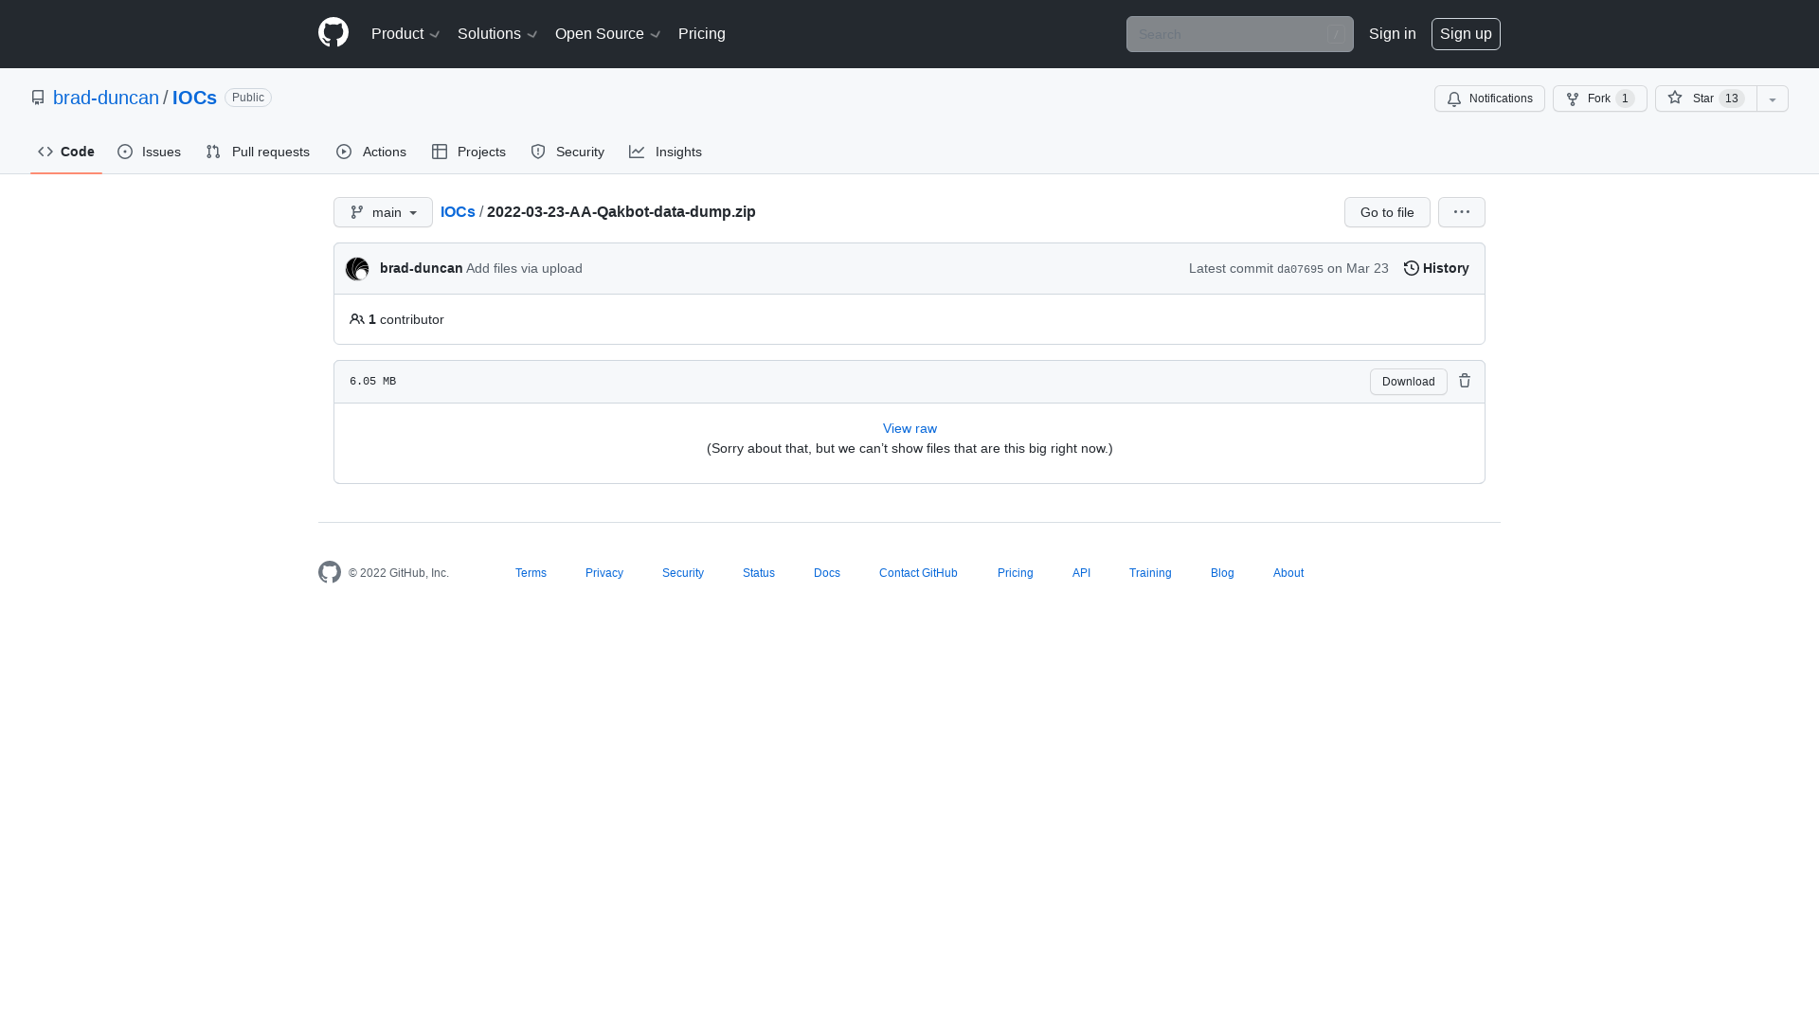Click IOCs in file breadcrumb
Screen dimensions: 1819x1023
pyautogui.click(x=458, y=212)
